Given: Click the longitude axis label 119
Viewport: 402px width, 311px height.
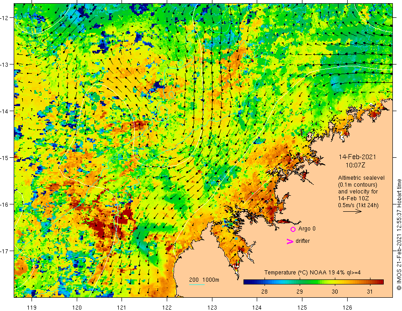Looking at the screenshot, I should pos(32,307).
